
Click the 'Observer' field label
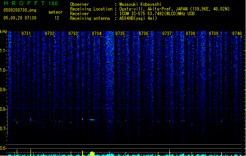tap(79, 4)
